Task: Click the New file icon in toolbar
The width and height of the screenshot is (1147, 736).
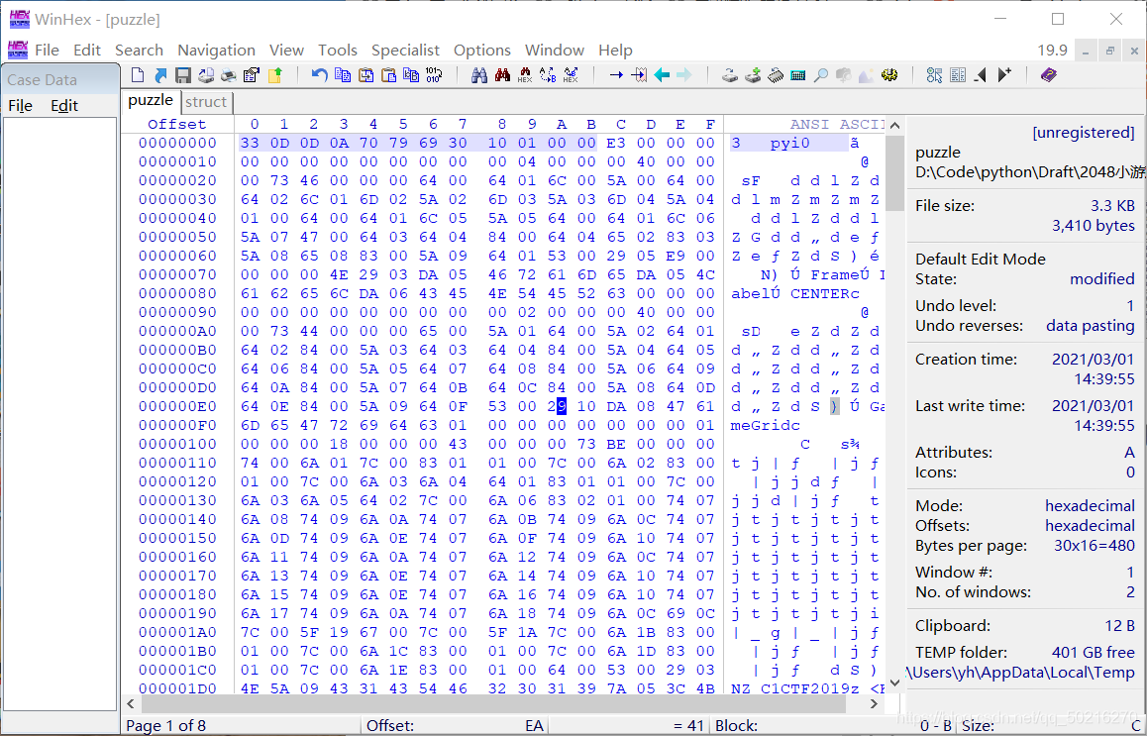Action: click(138, 75)
